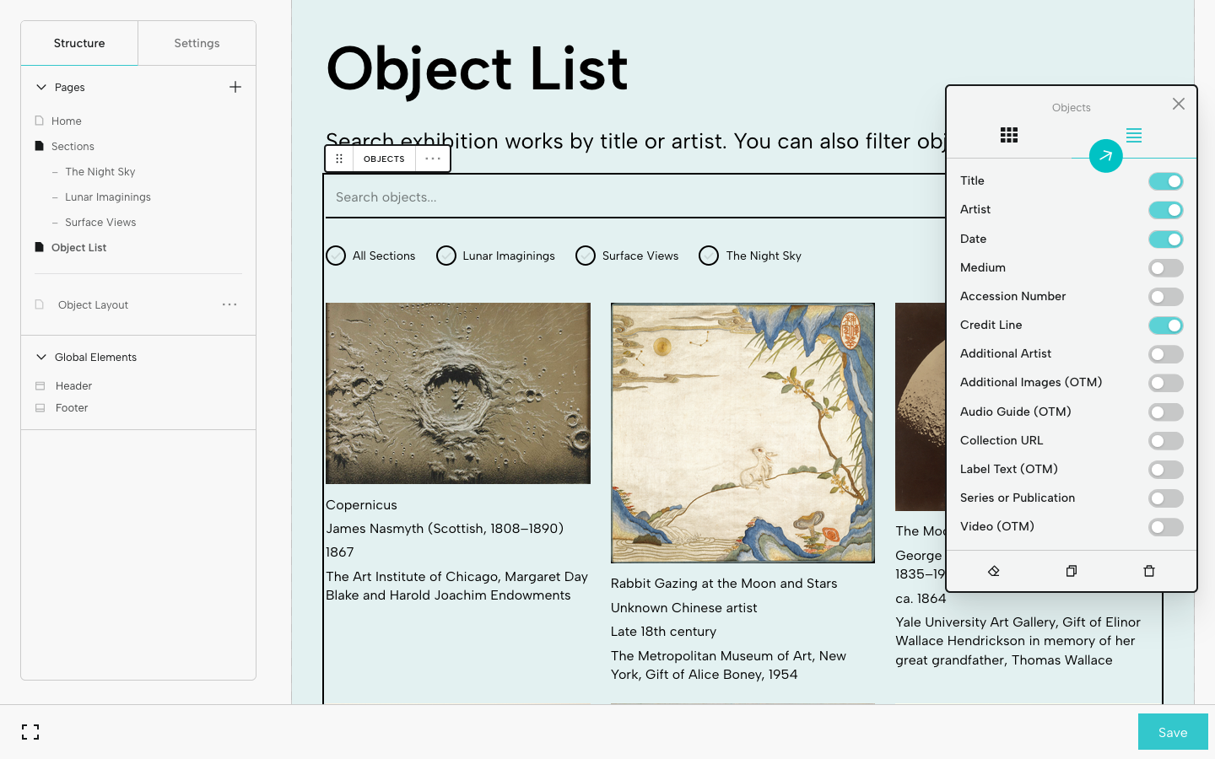Enable the Additional Artist toggle
This screenshot has width=1215, height=759.
(1166, 354)
